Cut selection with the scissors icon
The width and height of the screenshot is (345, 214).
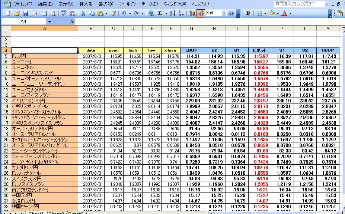(83, 14)
